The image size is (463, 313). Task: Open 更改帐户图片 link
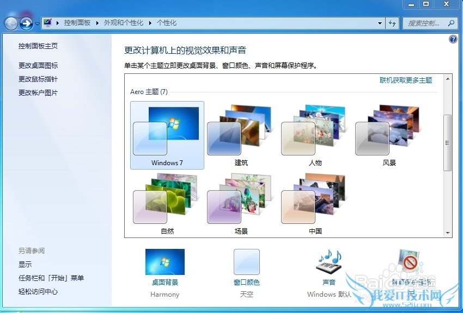38,92
